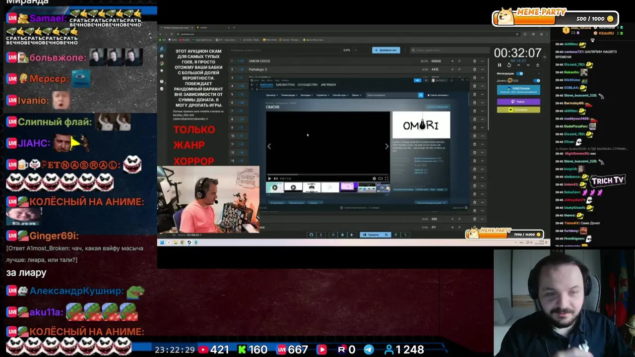Go back with Steam back arrow
The height and width of the screenshot is (357, 635).
click(x=252, y=85)
